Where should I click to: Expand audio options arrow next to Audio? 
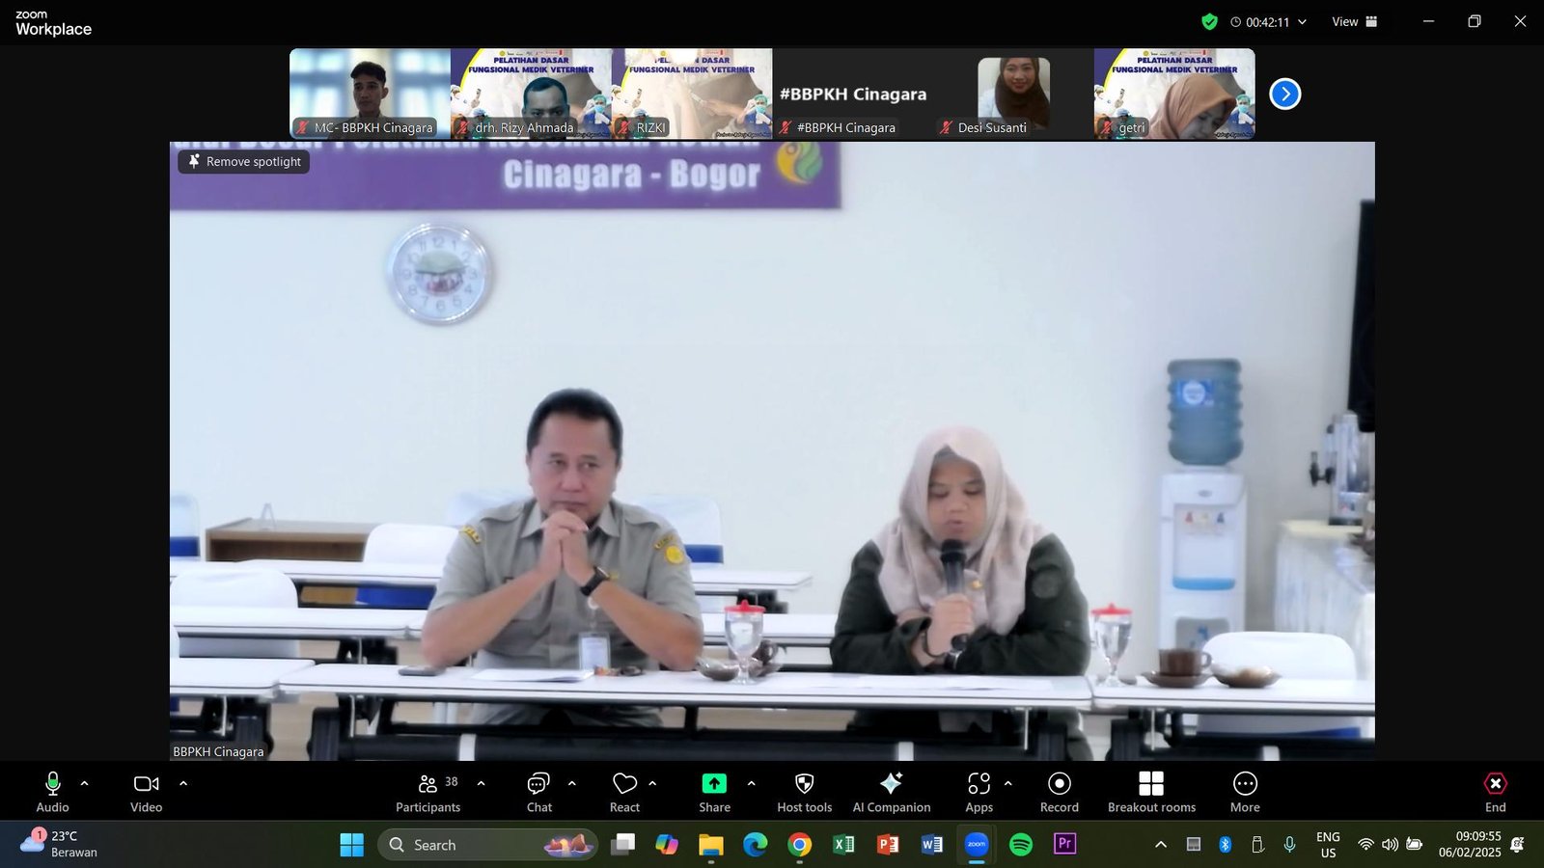85,783
